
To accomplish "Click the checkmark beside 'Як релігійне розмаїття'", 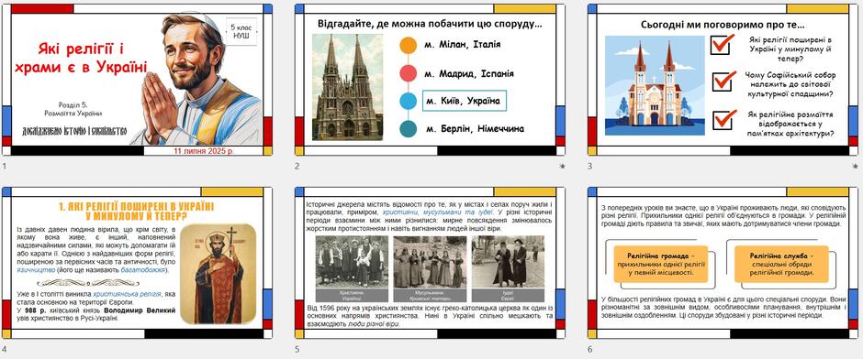I will 723,119.
